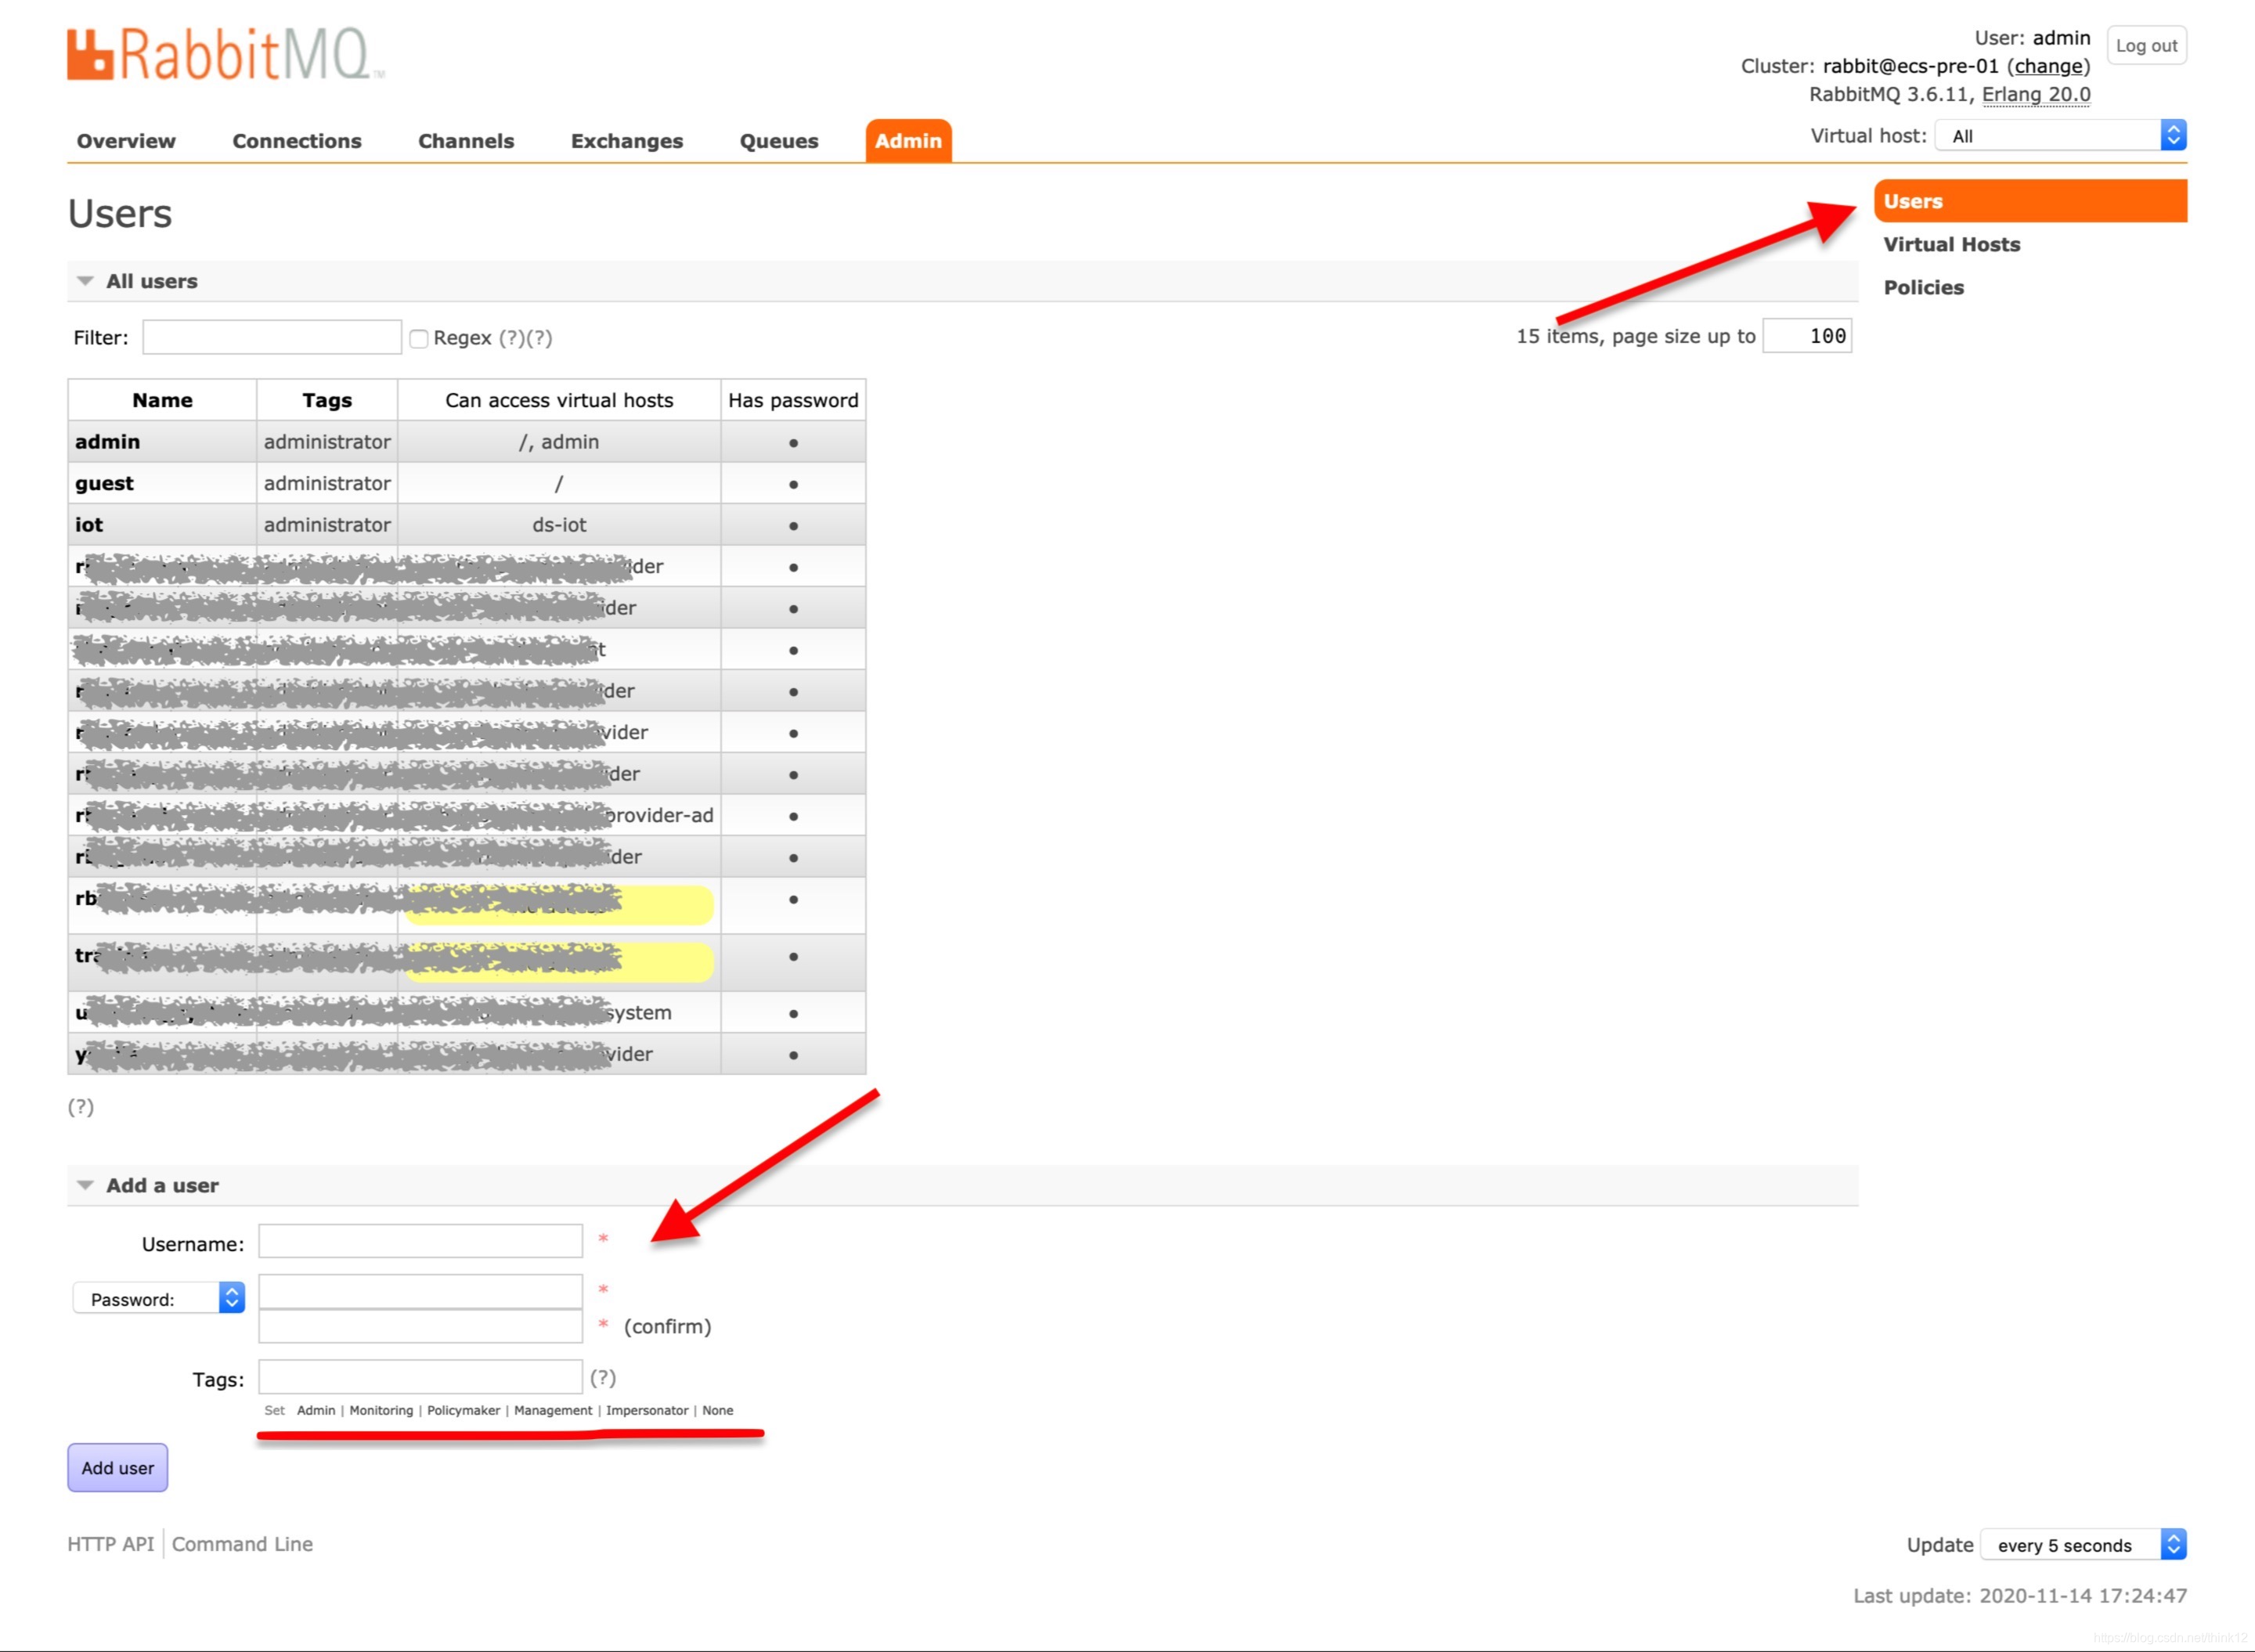Open Virtual Hosts in the sidebar
Viewport: 2255px width, 1652px height.
pos(1951,244)
